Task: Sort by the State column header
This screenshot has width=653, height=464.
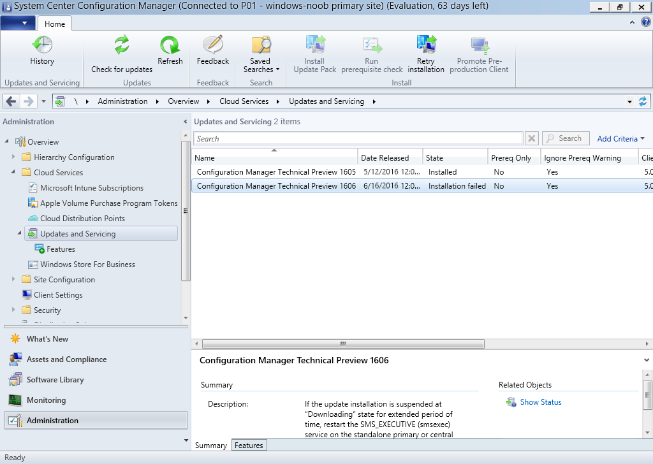Action: pyautogui.click(x=455, y=157)
